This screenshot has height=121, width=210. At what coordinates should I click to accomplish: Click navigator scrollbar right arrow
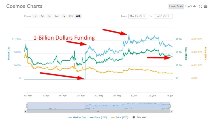pyautogui.click(x=171, y=112)
